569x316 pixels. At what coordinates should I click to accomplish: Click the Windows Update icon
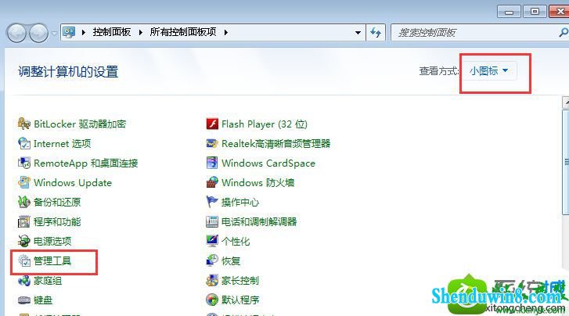(x=24, y=182)
